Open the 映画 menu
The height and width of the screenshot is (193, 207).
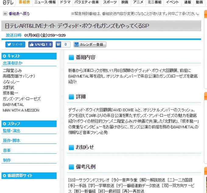click(125, 2)
